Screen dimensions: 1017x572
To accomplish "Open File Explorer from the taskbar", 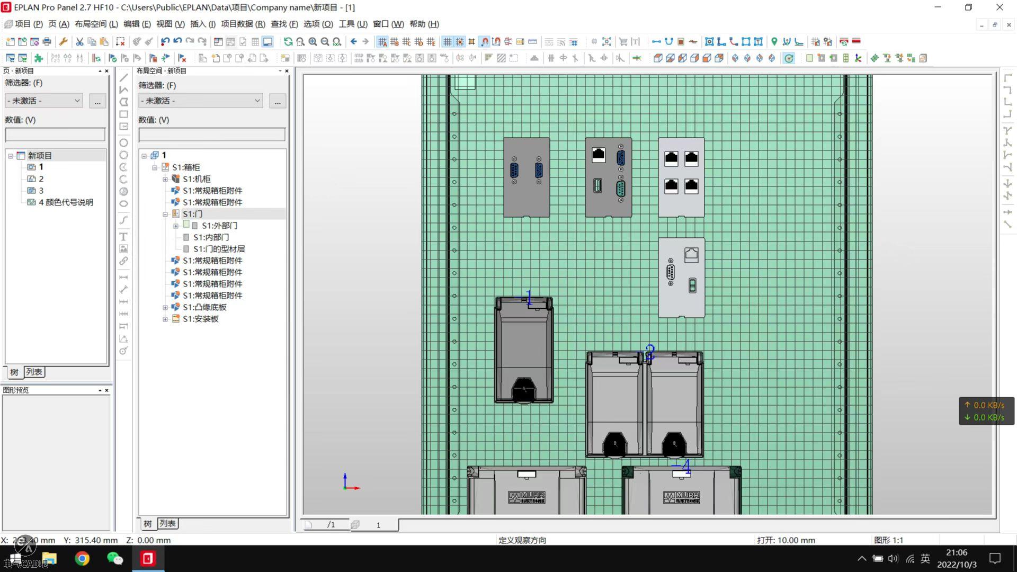I will click(x=49, y=558).
